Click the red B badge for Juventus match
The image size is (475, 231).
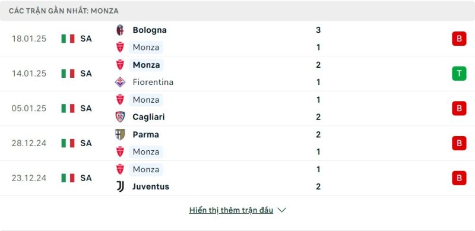click(x=459, y=178)
